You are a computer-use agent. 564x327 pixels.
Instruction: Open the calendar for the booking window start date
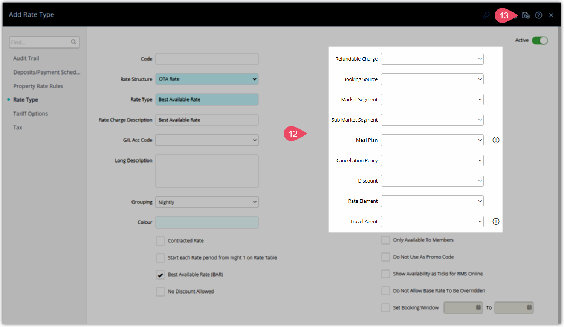click(x=478, y=307)
